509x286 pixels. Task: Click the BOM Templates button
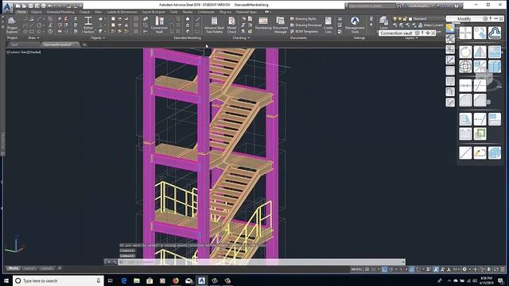tap(304, 32)
